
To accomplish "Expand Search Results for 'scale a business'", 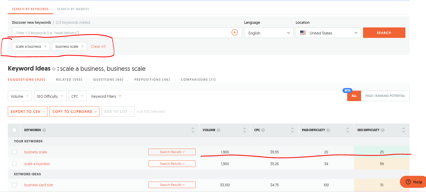I will pyautogui.click(x=172, y=164).
